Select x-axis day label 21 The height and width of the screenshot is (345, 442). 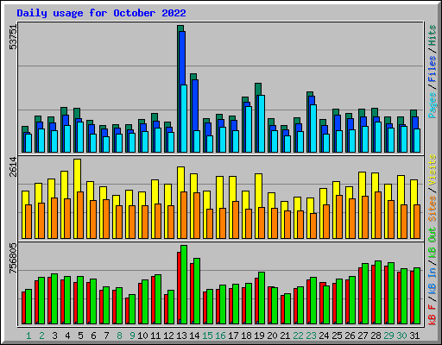pyautogui.click(x=285, y=336)
